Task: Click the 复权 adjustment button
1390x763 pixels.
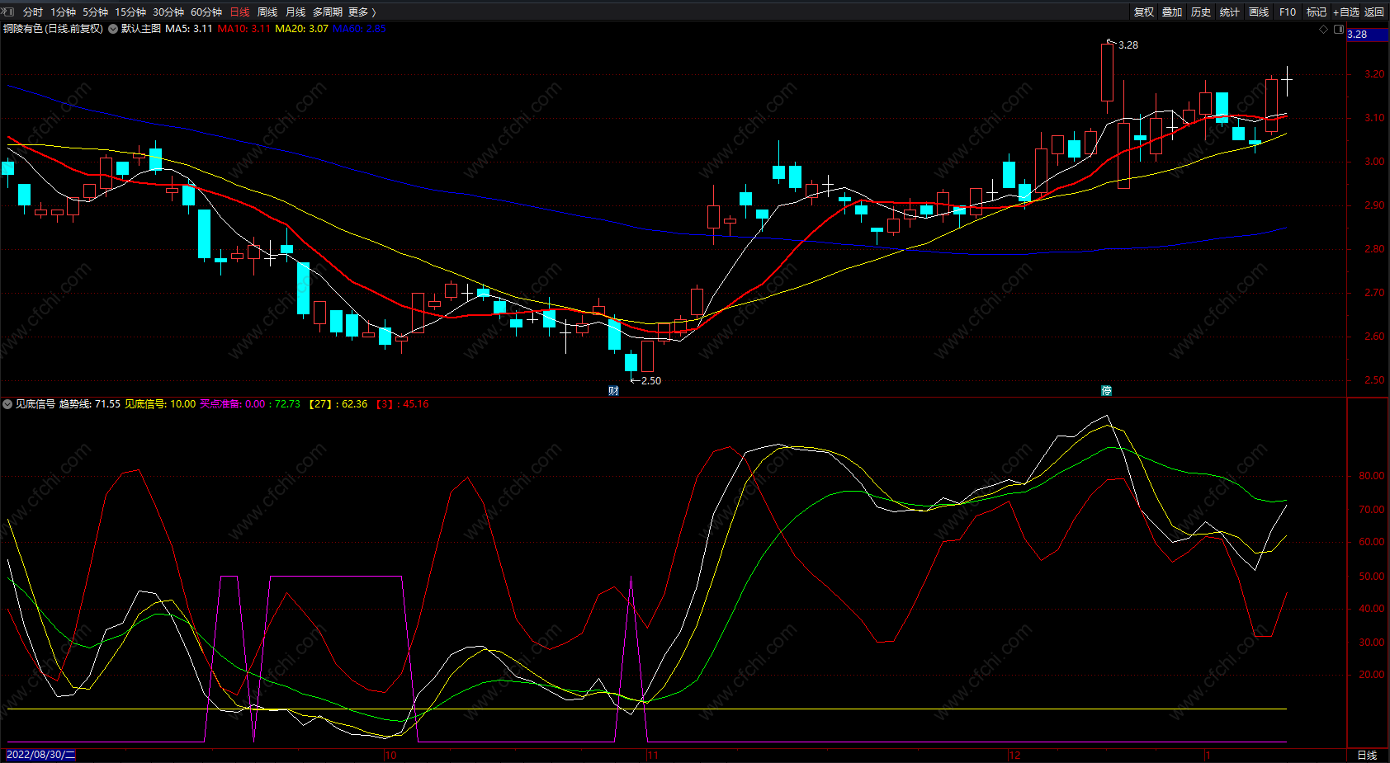Action: pyautogui.click(x=1144, y=12)
